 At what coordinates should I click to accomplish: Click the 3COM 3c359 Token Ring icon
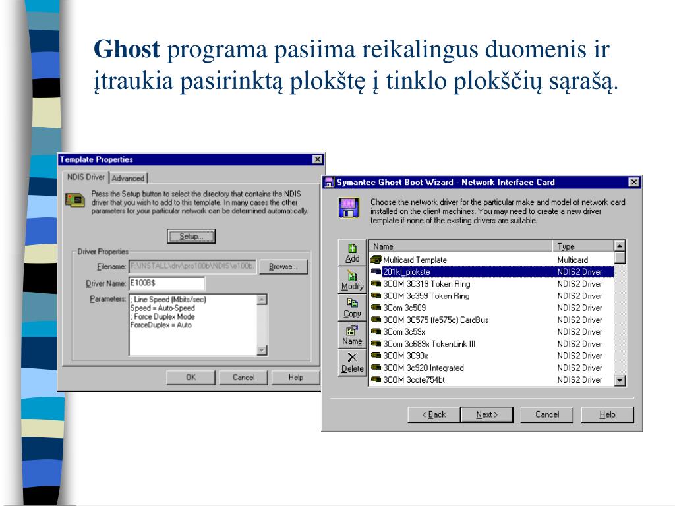point(376,296)
